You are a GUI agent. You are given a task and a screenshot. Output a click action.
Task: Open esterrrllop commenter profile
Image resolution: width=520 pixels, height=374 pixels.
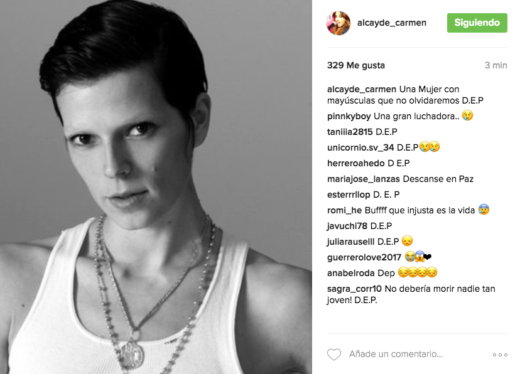[349, 195]
